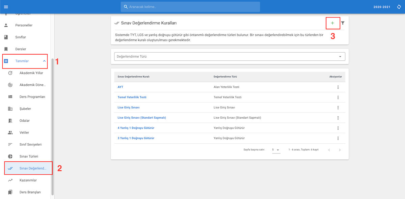The width and height of the screenshot is (405, 199).
Task: Click the Sınav Türleri pie chart icon
Action: 10,157
